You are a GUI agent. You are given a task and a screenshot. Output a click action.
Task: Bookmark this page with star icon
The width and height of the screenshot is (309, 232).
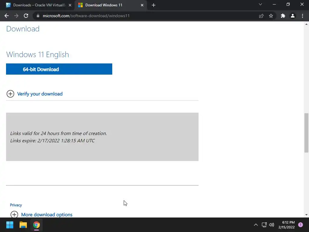pyautogui.click(x=271, y=16)
